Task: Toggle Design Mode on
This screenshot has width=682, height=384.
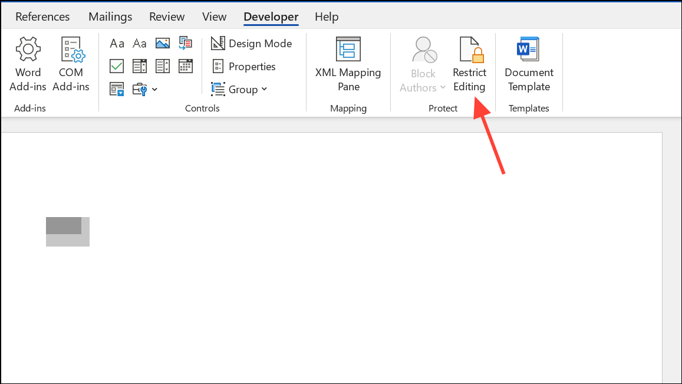Action: (252, 43)
